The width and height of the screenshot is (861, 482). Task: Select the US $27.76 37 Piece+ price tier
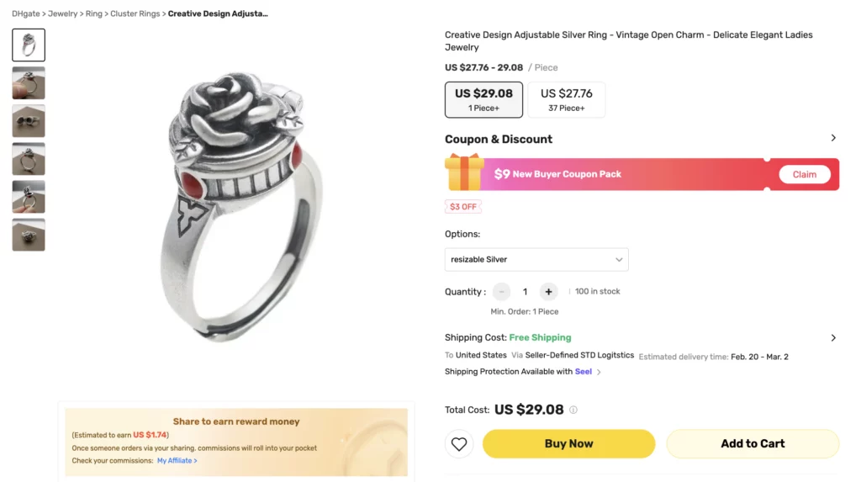coord(566,99)
